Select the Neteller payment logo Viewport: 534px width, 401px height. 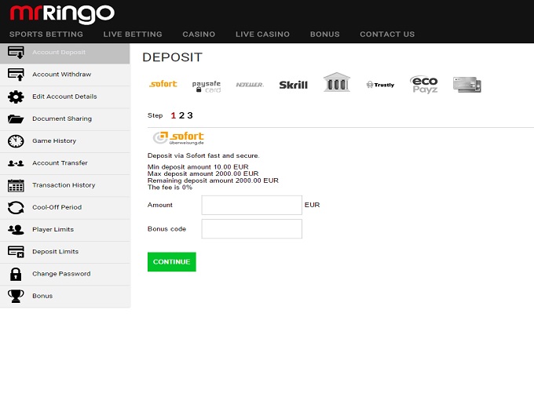coord(250,85)
